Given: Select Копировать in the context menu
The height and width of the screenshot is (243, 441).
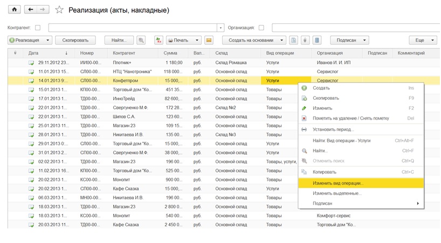Looking at the screenshot, I should point(361,172).
